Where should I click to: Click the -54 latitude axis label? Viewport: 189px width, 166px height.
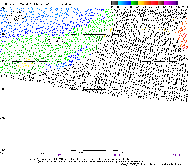[x=2, y=61]
